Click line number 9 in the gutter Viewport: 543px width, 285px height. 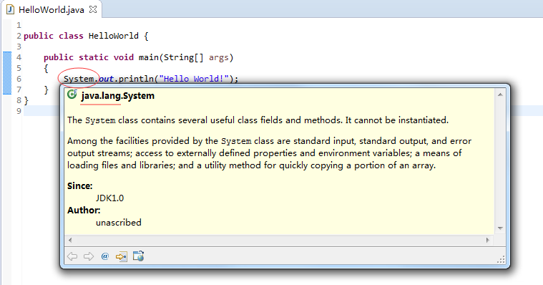pyautogui.click(x=19, y=111)
